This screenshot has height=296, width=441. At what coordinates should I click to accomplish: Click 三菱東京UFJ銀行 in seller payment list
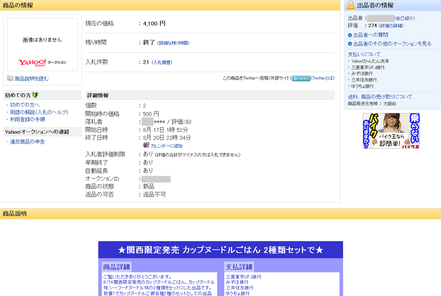tap(368, 67)
